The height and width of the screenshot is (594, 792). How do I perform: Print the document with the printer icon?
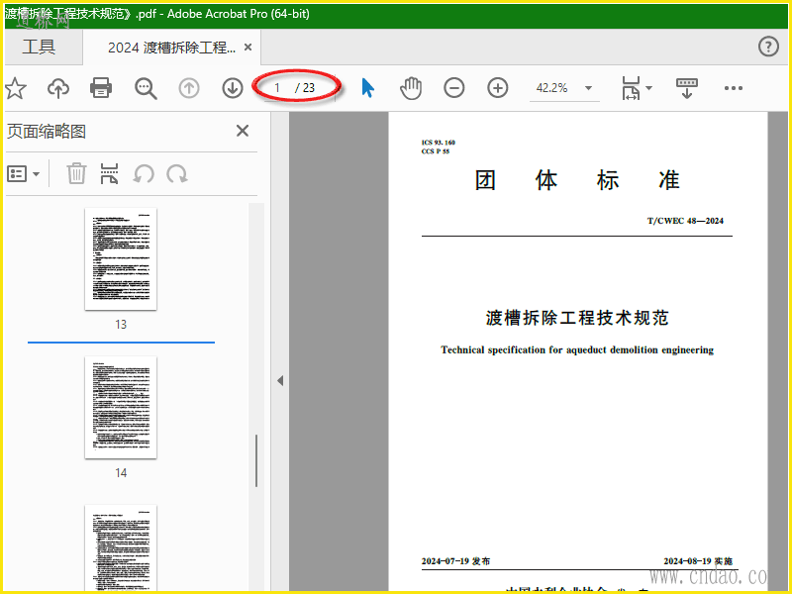[101, 88]
